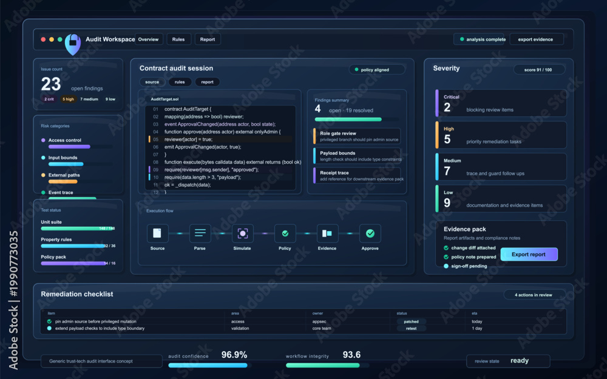This screenshot has height=379, width=607.
Task: Click the 9 low label
Action: [x=110, y=99]
